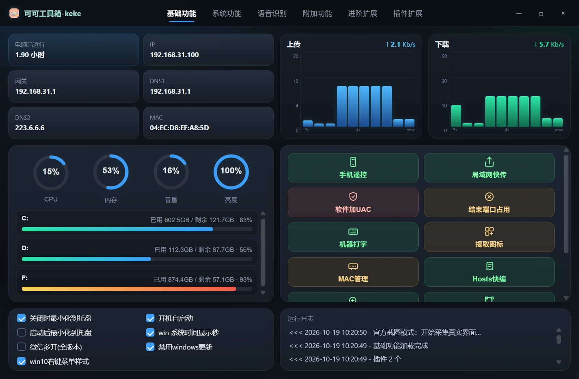Select the 进阶扩展 tab

coord(363,13)
